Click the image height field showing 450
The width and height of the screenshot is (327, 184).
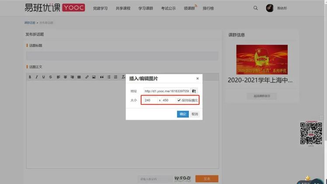(169, 101)
